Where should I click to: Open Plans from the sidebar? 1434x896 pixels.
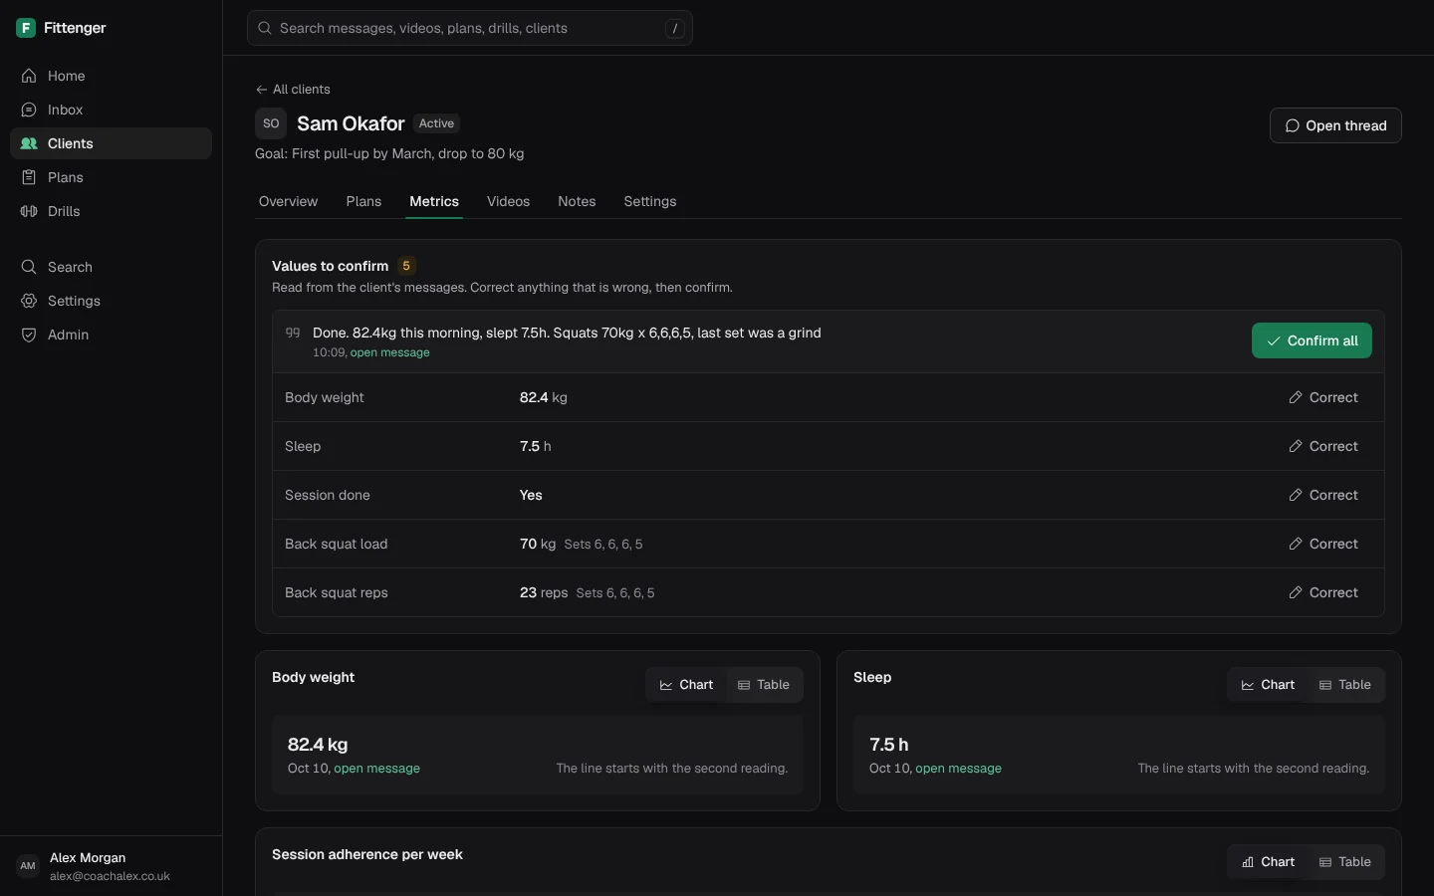tap(111, 177)
